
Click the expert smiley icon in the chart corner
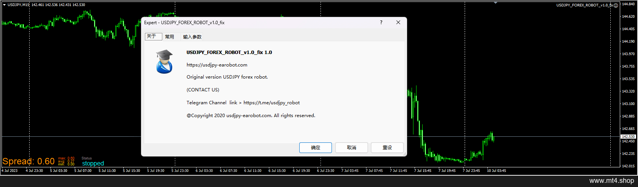tap(616, 5)
